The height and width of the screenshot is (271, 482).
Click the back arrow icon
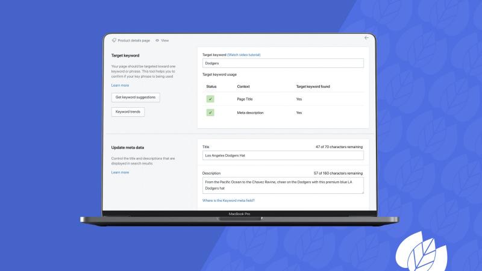coord(366,38)
